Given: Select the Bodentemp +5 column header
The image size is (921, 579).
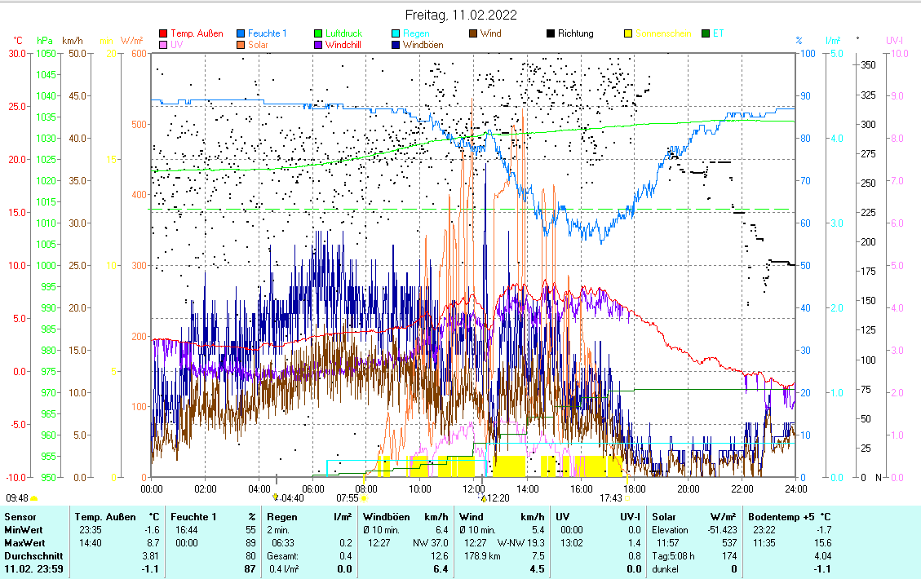Looking at the screenshot, I should tap(784, 516).
